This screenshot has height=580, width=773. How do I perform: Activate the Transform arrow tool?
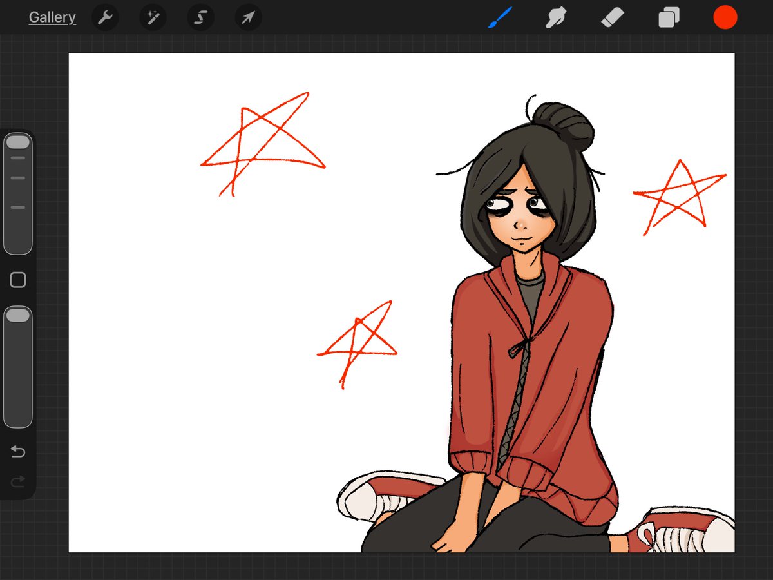(x=248, y=17)
